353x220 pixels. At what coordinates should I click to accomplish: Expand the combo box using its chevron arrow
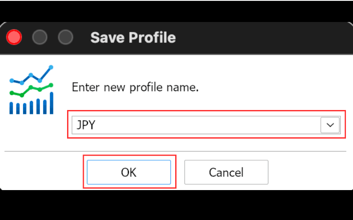point(330,125)
